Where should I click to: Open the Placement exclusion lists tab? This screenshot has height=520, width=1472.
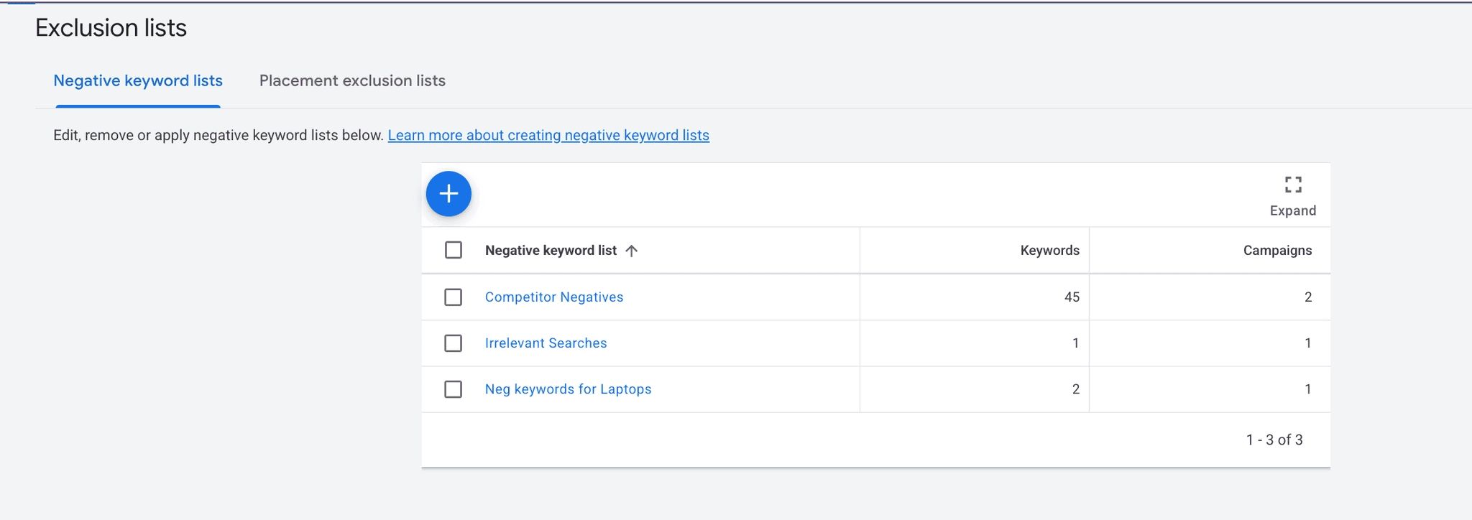352,81
